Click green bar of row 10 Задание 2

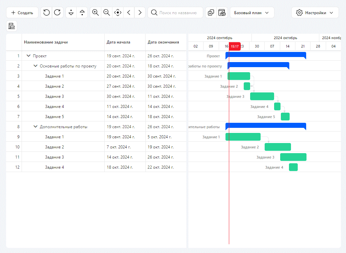277,147
